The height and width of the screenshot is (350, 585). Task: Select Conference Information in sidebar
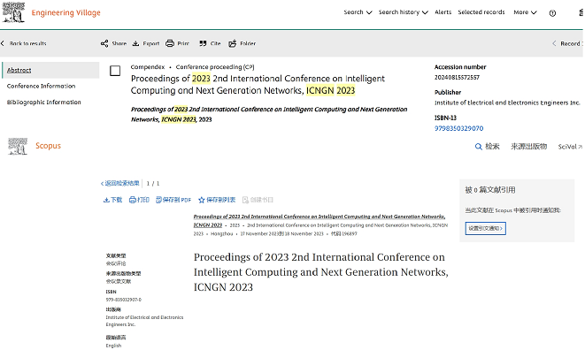(x=41, y=86)
